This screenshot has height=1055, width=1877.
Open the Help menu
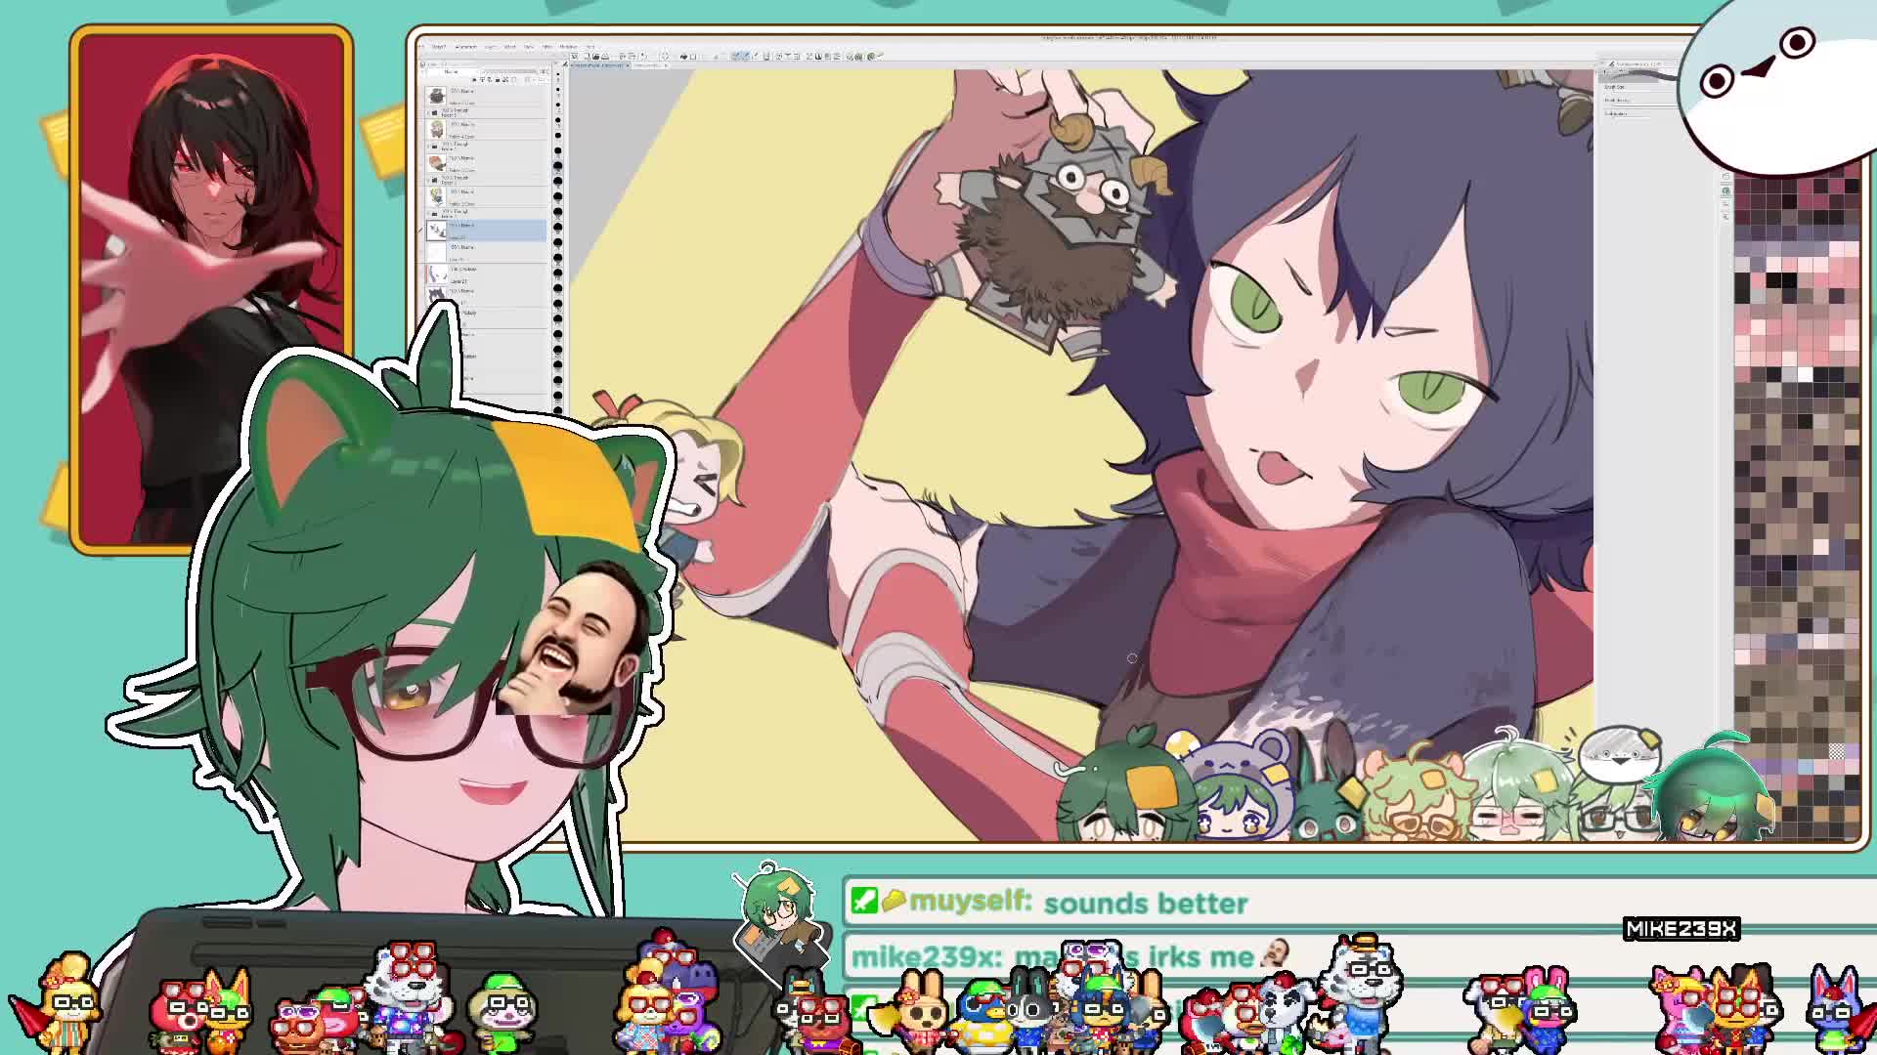click(589, 46)
